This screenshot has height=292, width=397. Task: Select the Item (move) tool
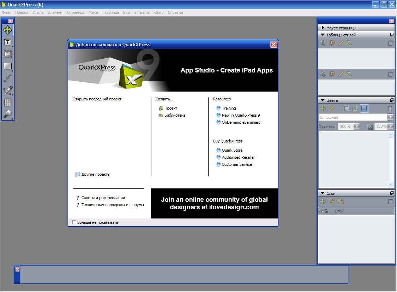[8, 30]
